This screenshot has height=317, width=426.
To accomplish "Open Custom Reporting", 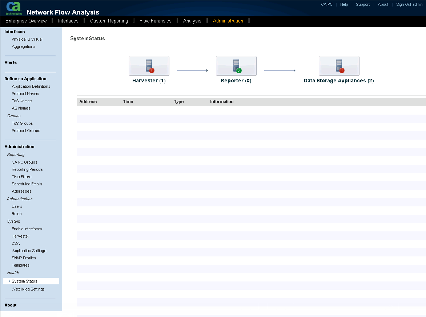I will point(109,21).
